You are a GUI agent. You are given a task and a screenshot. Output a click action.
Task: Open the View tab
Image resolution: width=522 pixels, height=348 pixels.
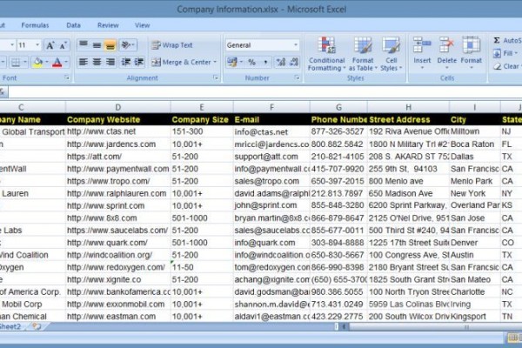(x=142, y=25)
